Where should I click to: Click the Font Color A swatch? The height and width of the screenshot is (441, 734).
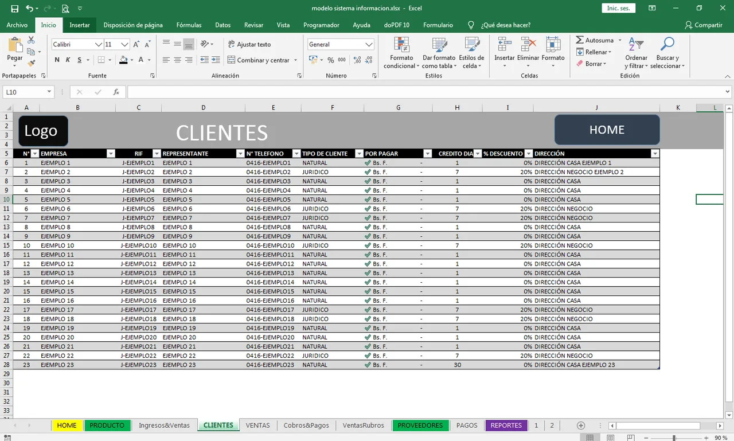coord(142,60)
